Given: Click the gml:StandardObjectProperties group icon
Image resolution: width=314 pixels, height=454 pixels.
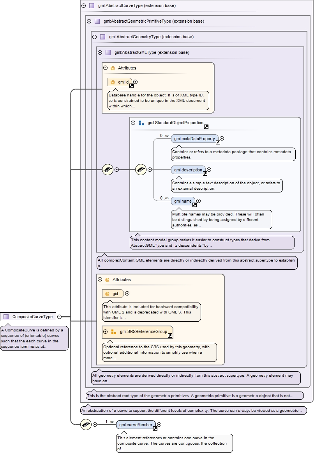Looking at the screenshot, I should 141,123.
